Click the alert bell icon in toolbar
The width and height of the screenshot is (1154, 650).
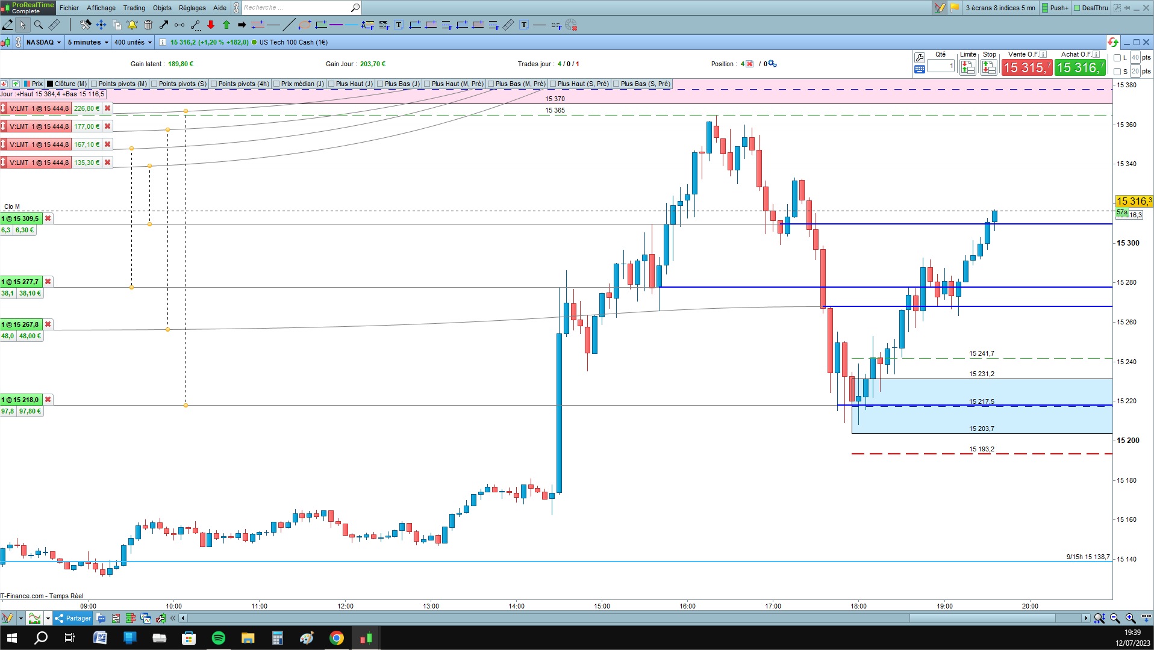tap(132, 25)
